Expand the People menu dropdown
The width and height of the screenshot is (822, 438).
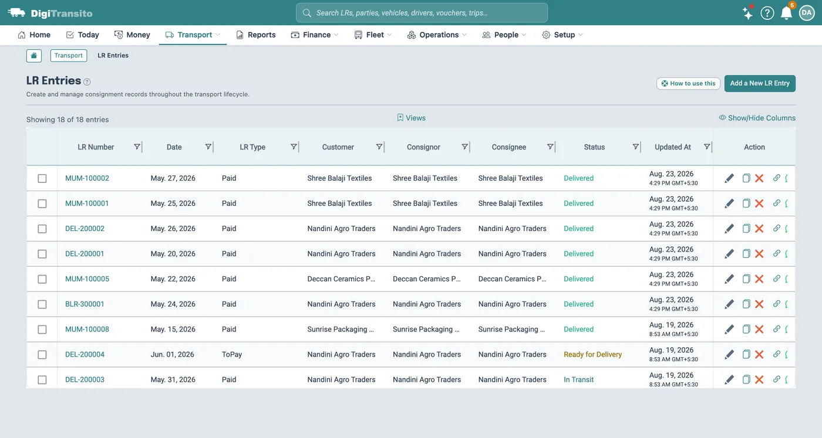504,35
